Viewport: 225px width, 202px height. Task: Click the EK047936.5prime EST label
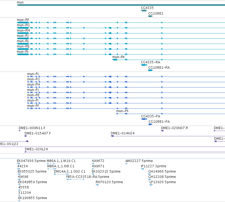click(x=31, y=161)
